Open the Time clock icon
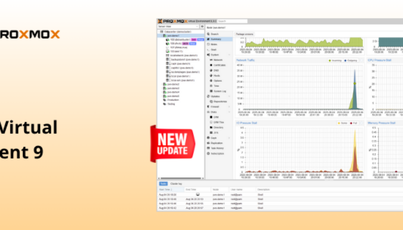The image size is (403, 230). pyautogui.click(x=211, y=86)
